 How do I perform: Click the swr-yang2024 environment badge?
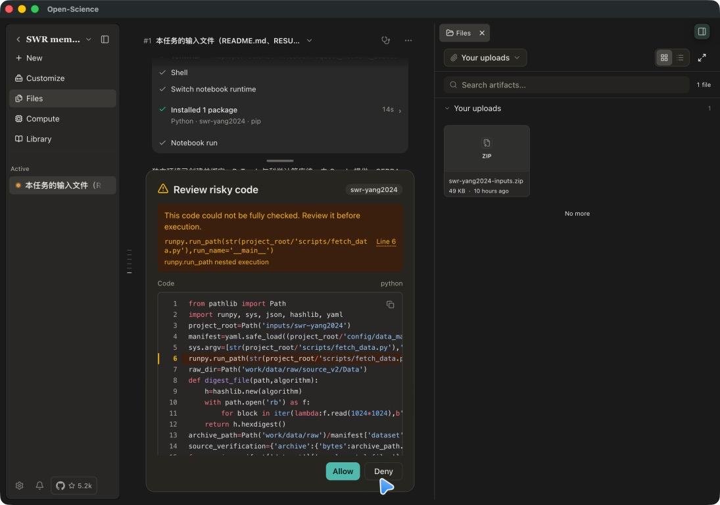point(373,190)
